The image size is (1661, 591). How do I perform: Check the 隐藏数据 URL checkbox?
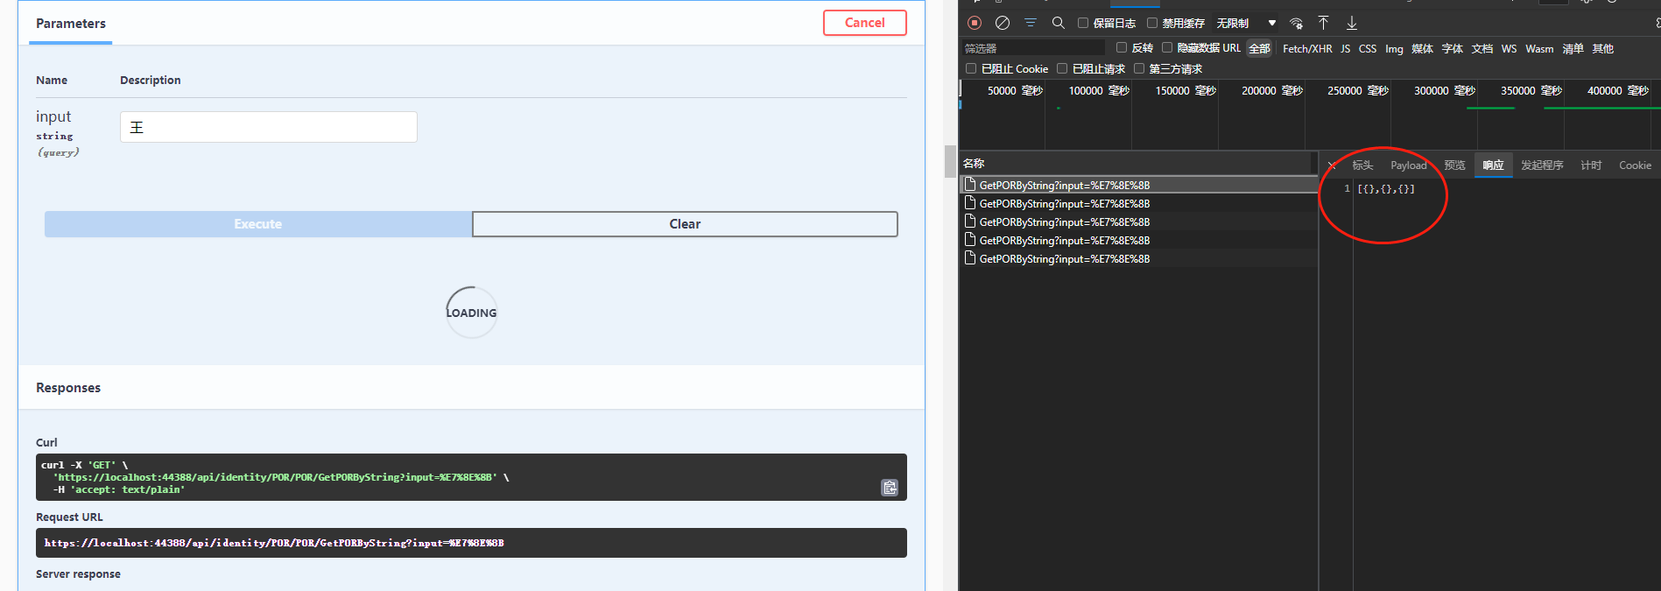pyautogui.click(x=1167, y=48)
